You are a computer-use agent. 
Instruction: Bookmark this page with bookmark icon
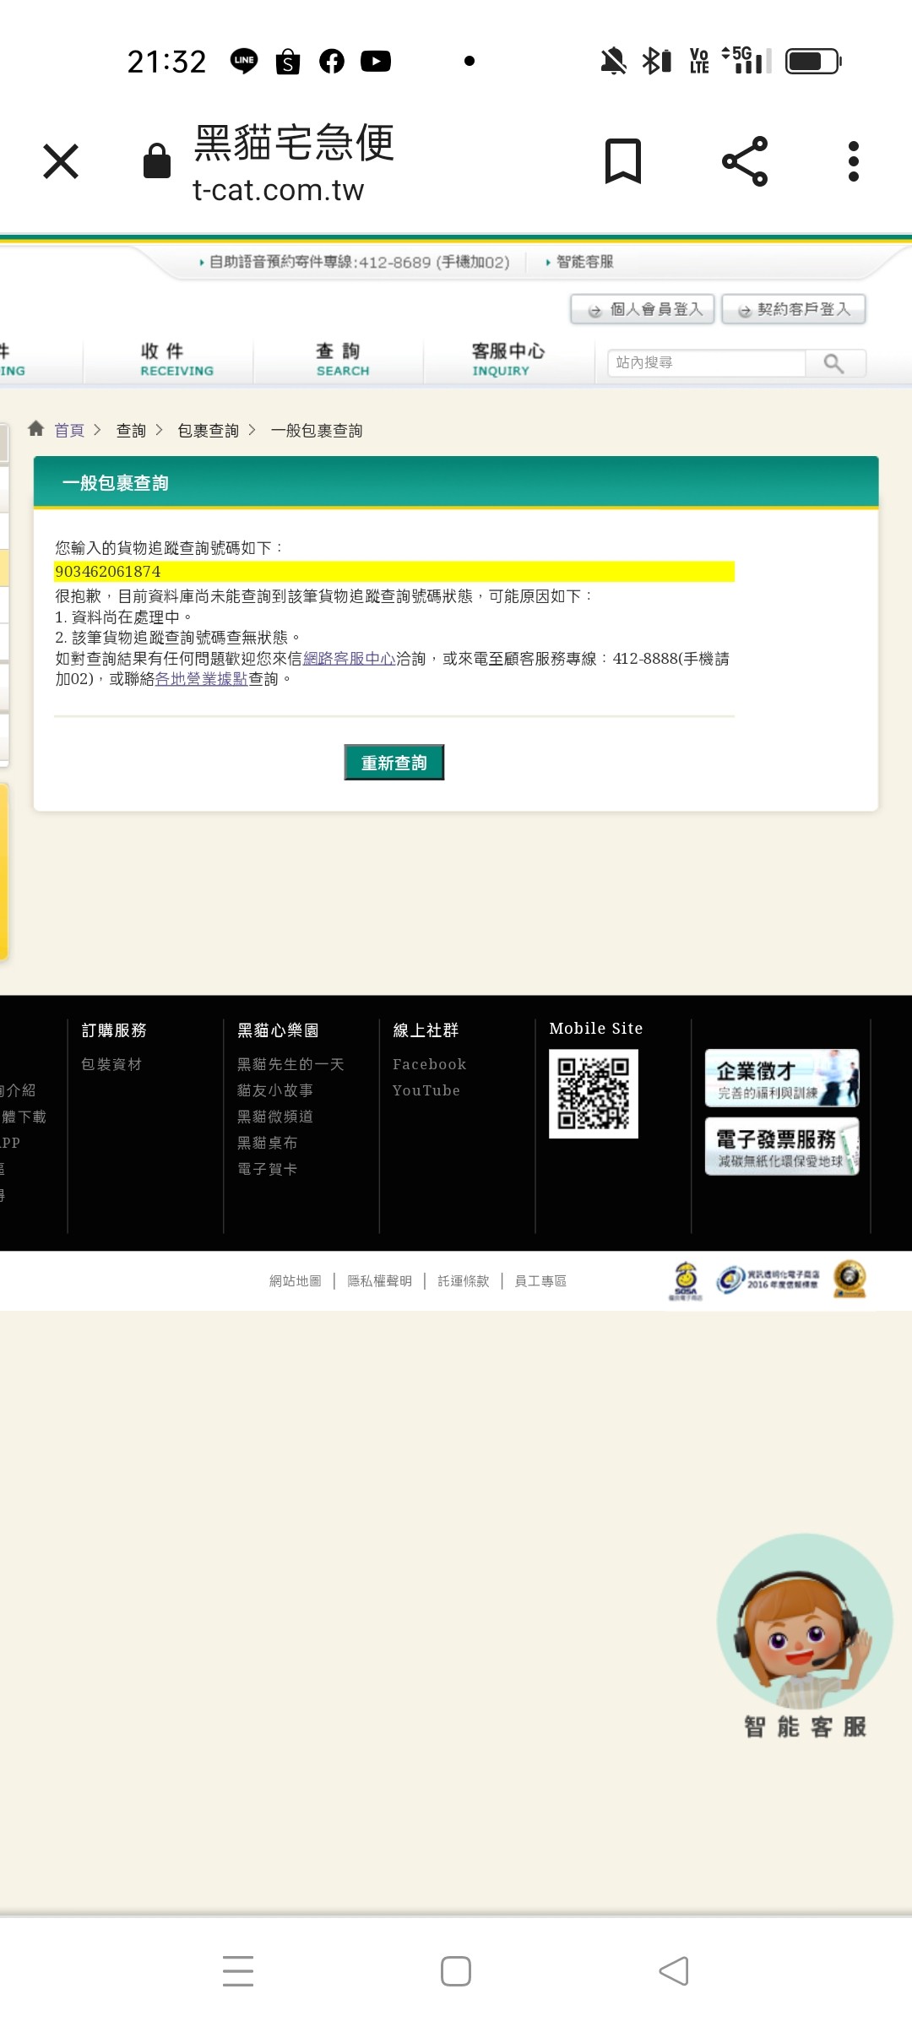(x=623, y=160)
